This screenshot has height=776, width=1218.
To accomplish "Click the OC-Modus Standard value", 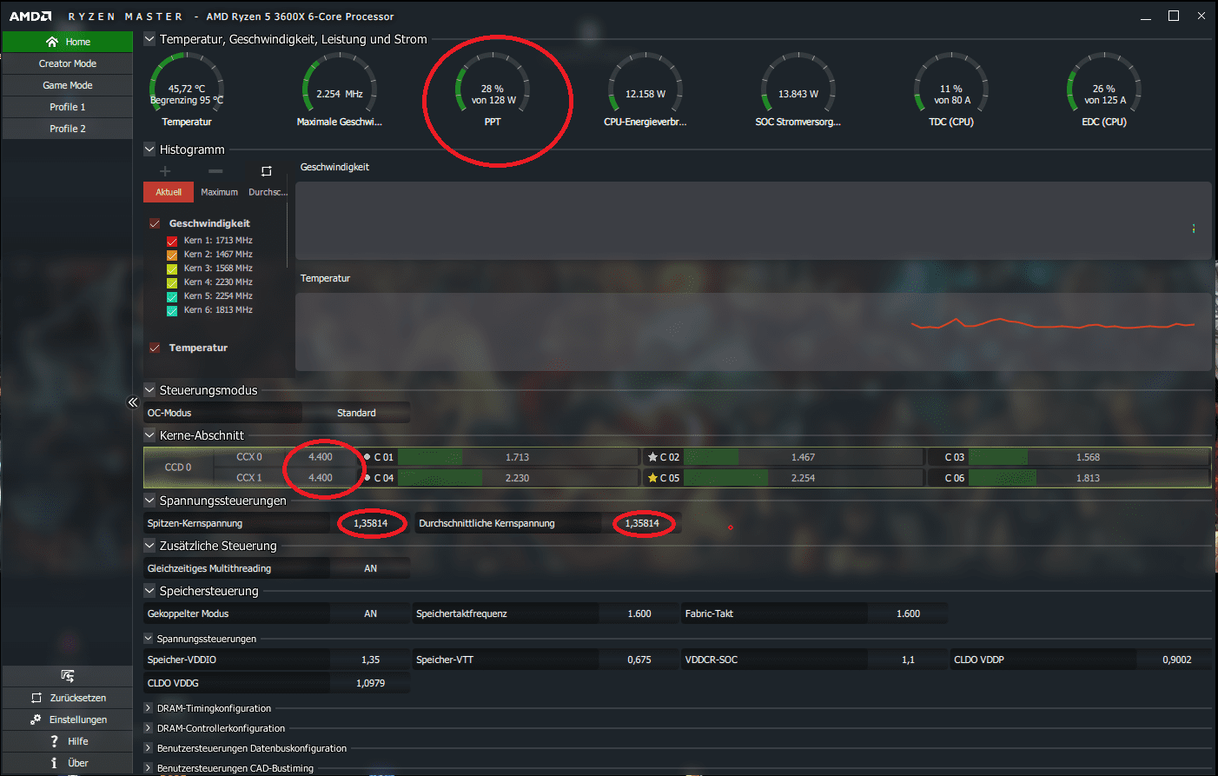I will click(356, 413).
